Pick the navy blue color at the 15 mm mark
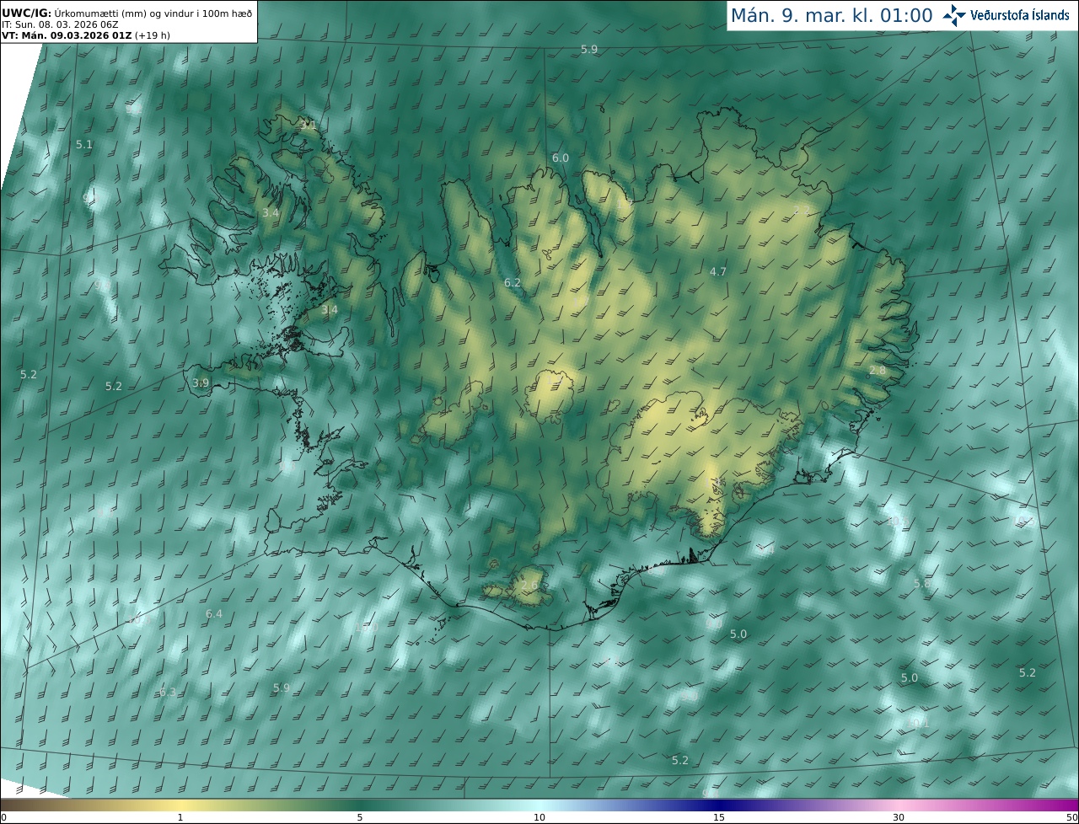The image size is (1079, 824). [719, 805]
